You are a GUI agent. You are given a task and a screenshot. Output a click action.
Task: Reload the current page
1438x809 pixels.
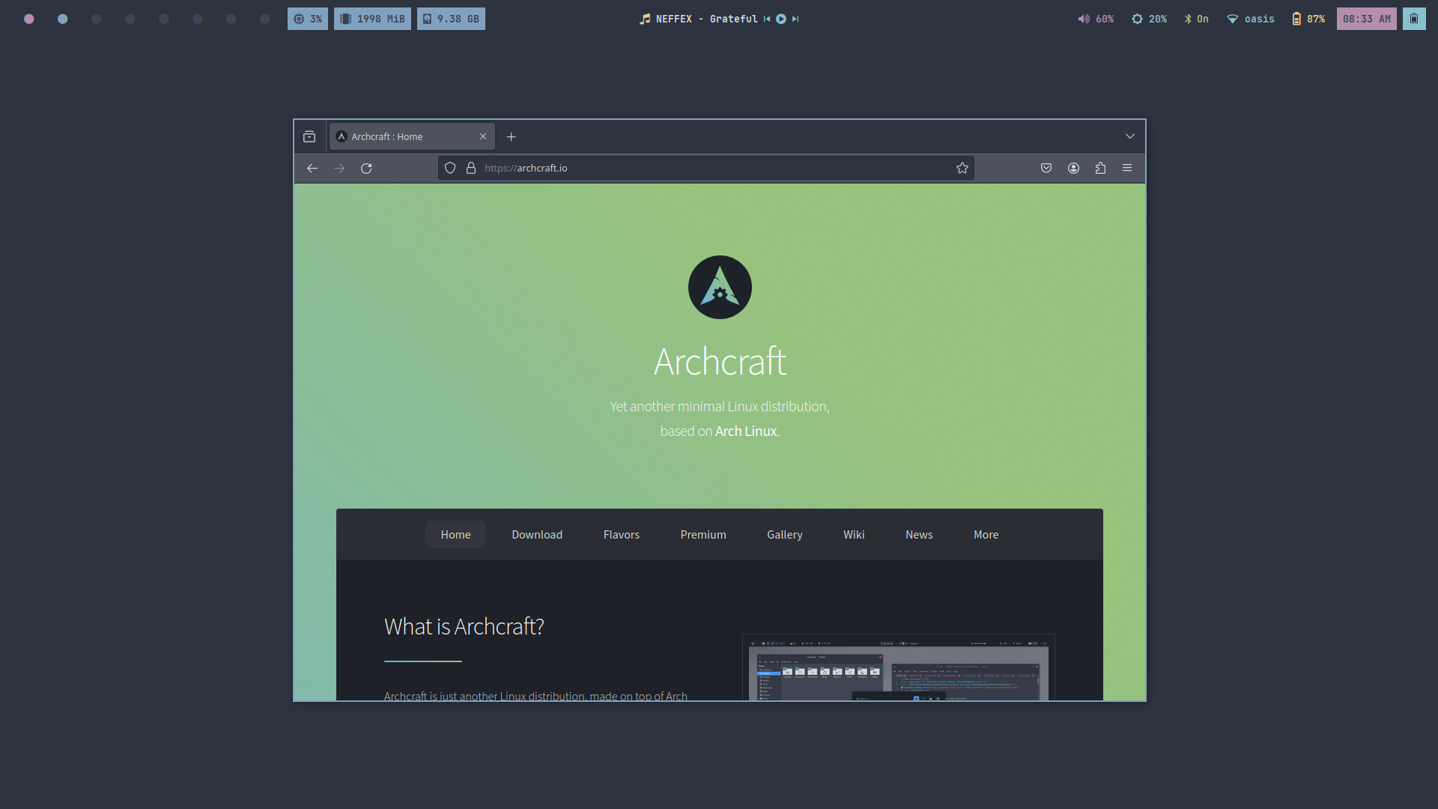[366, 169]
